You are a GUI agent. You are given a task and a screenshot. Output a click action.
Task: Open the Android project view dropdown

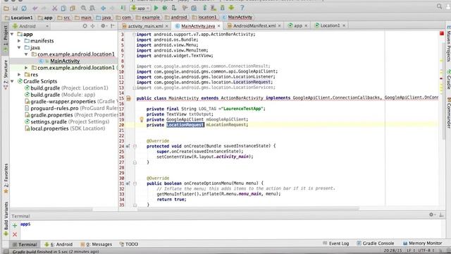(31, 26)
